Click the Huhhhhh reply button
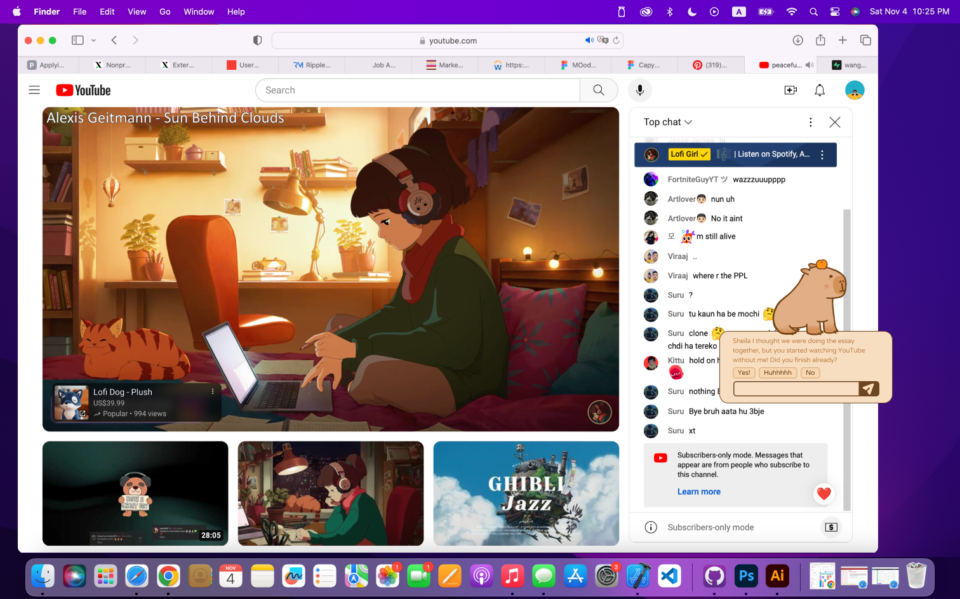 778,373
